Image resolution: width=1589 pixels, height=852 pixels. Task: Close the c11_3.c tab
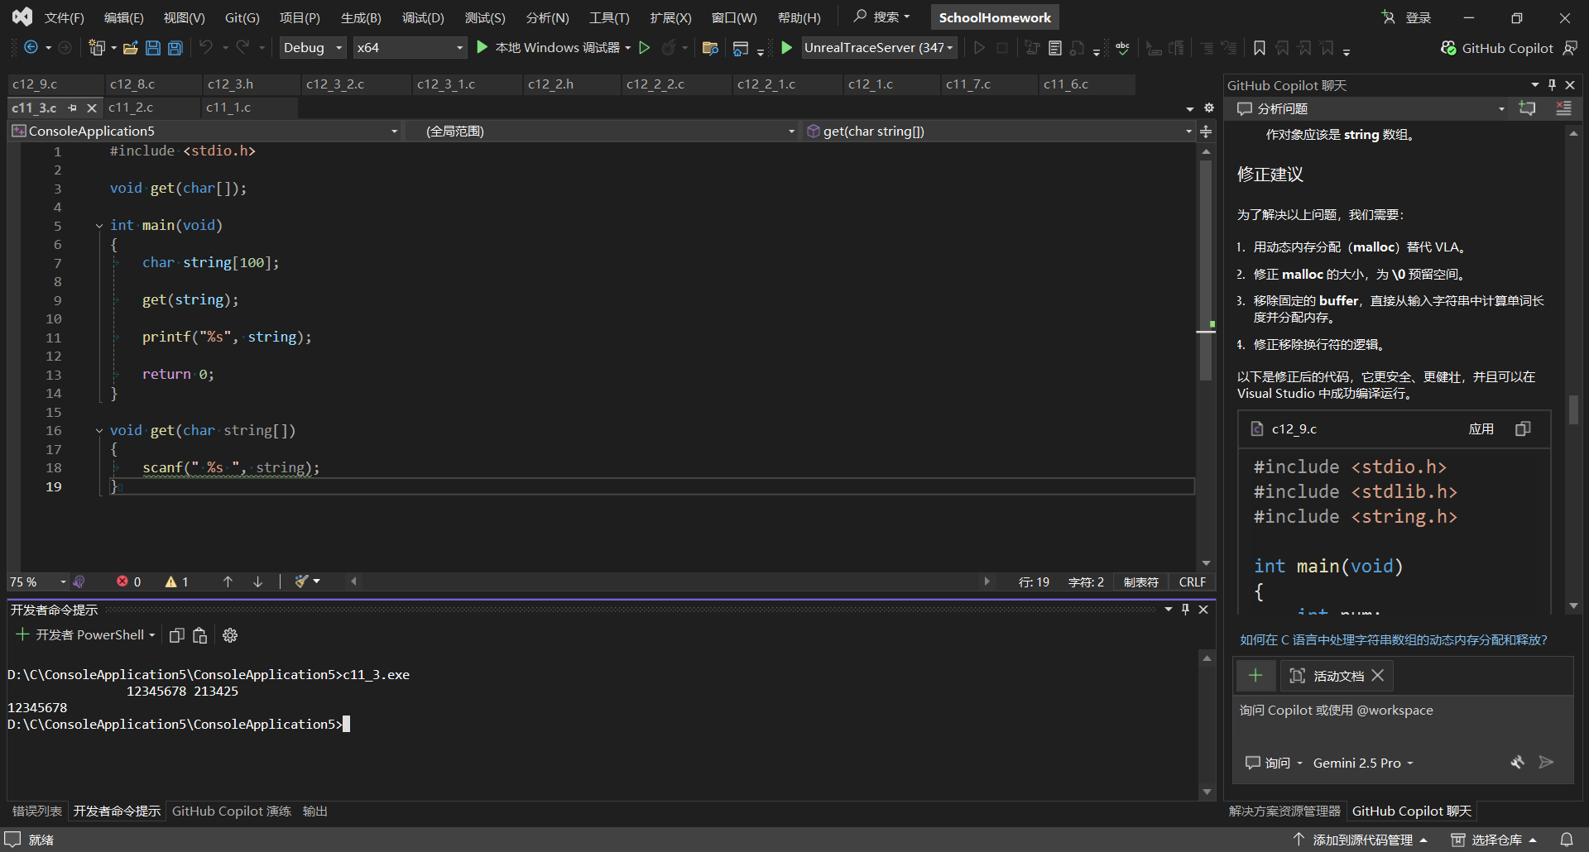pyautogui.click(x=92, y=108)
